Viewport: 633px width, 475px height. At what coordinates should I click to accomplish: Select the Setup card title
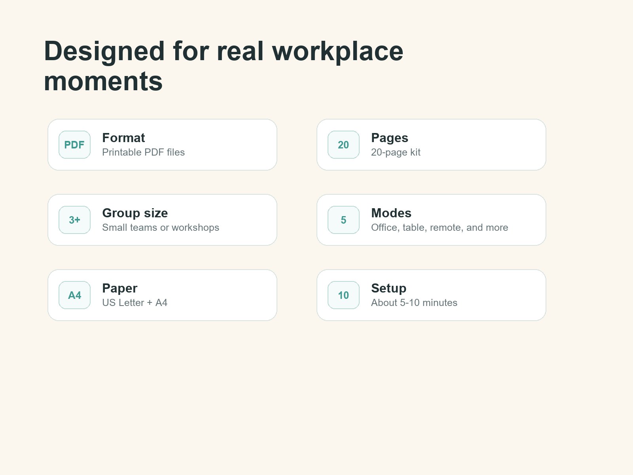(x=389, y=289)
